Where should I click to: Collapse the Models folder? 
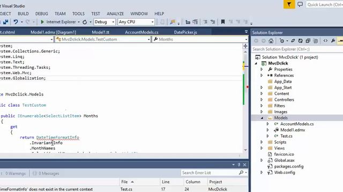pyautogui.click(x=262, y=118)
